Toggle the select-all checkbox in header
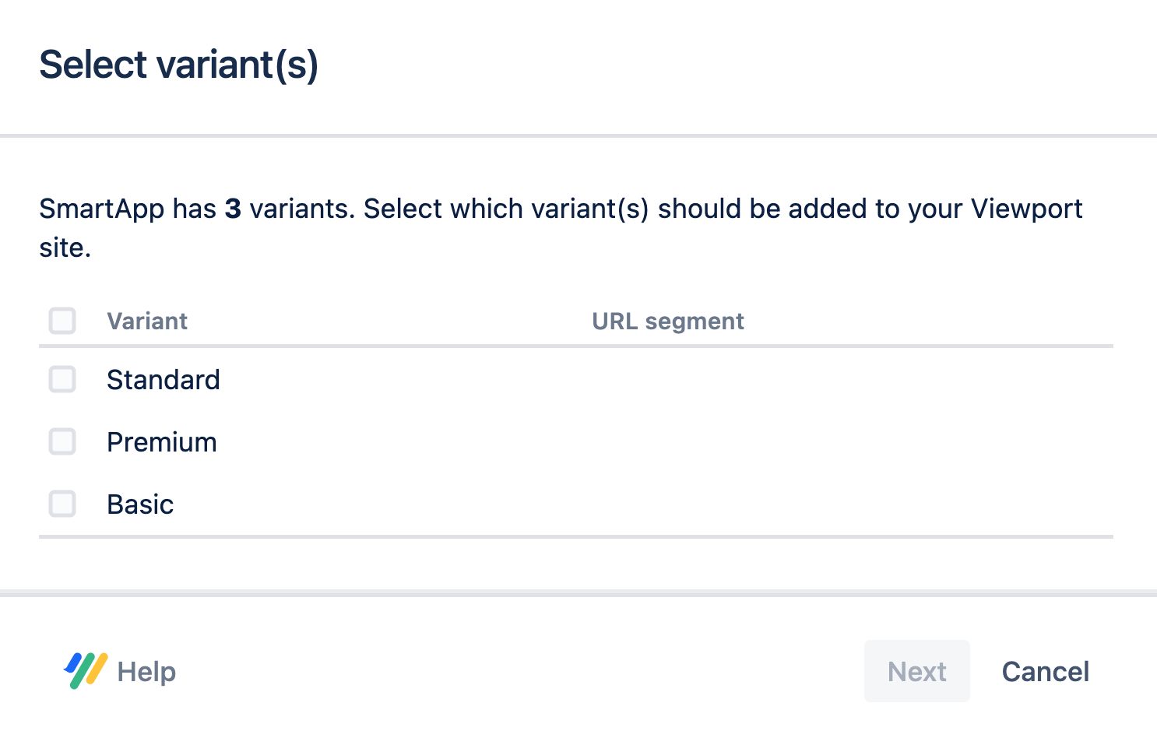 62,321
